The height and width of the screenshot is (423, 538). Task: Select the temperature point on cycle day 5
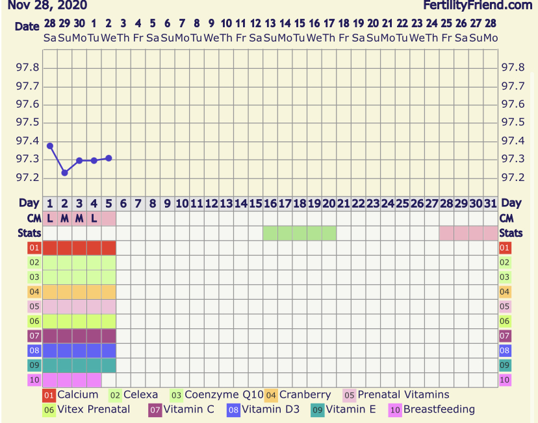(109, 158)
